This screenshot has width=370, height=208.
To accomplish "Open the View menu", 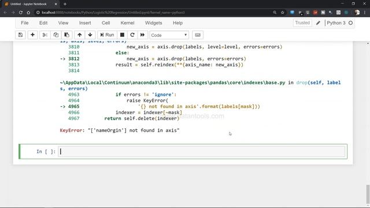I will (x=63, y=23).
